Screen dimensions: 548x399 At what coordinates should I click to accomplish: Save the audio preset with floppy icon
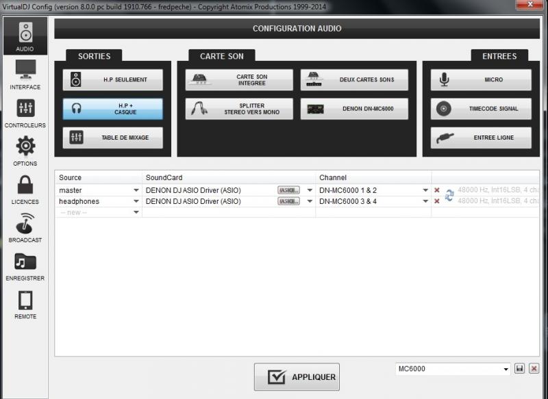519,369
